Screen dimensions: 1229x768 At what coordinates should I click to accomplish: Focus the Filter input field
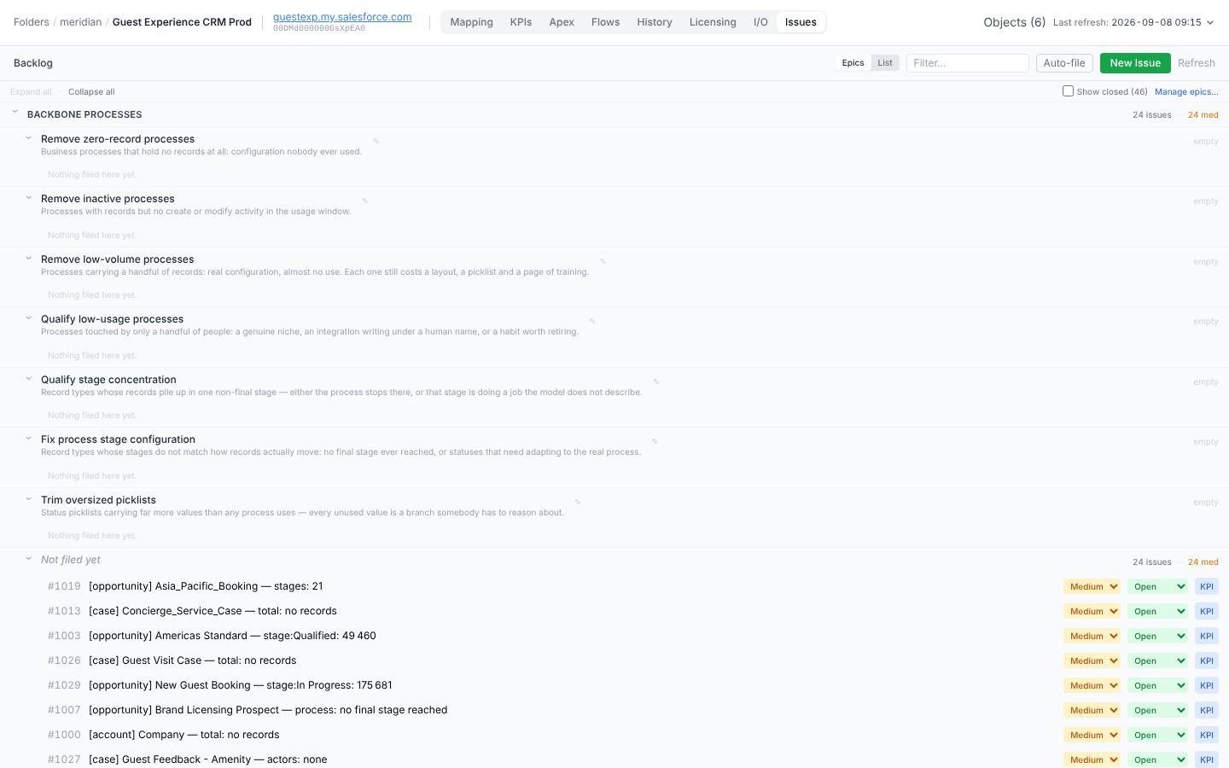(968, 63)
